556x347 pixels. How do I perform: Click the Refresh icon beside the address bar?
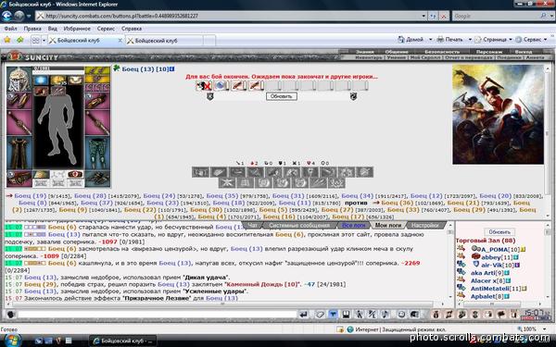click(433, 16)
